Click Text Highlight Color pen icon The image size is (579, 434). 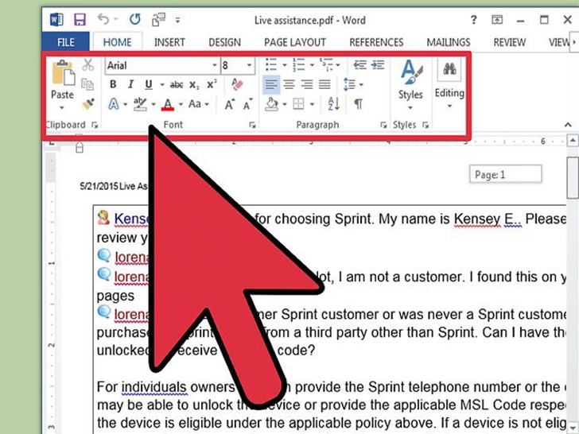[140, 103]
